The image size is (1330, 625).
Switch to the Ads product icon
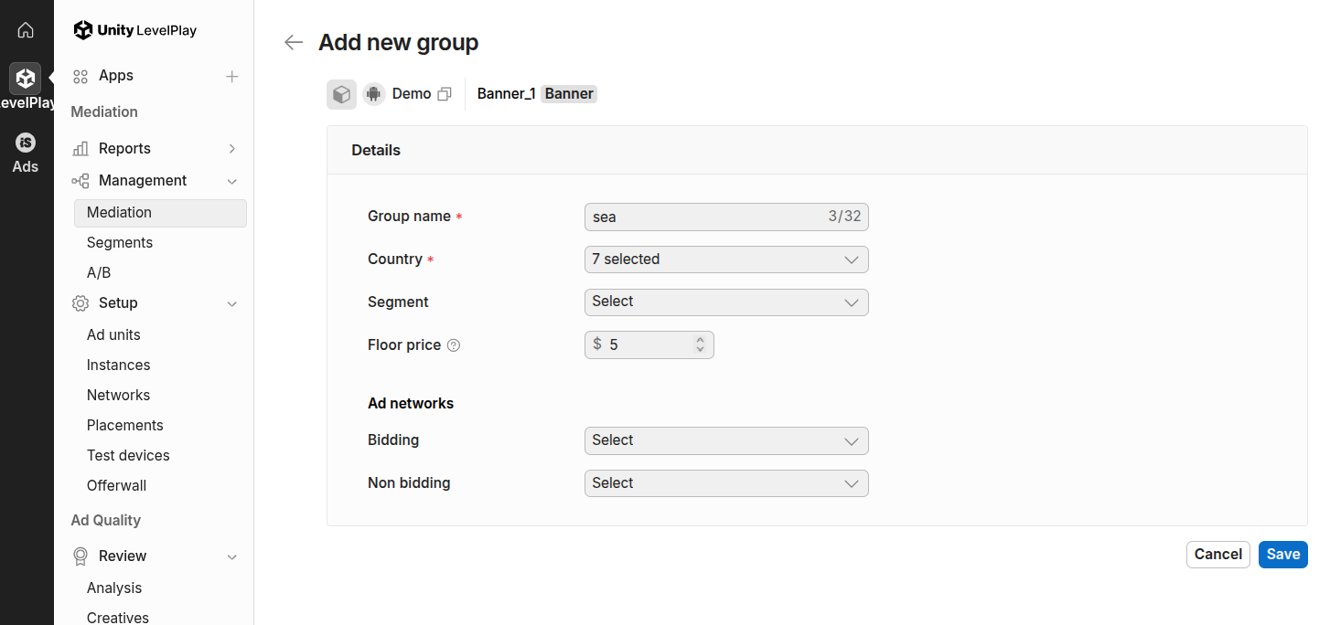pos(26,143)
